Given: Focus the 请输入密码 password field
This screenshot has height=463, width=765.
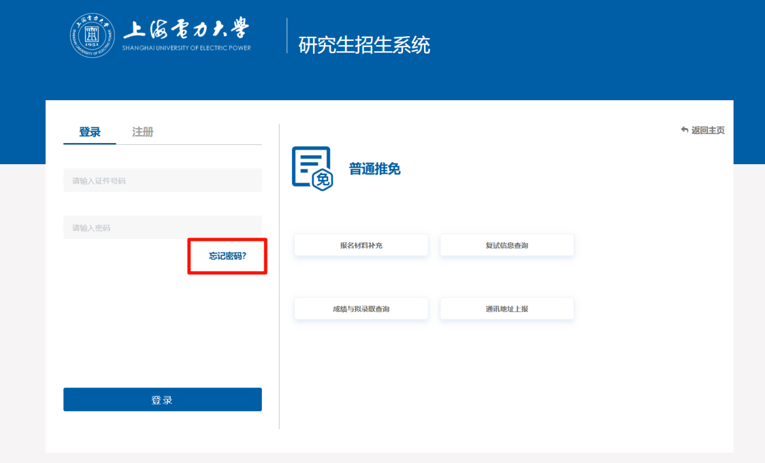Looking at the screenshot, I should pyautogui.click(x=162, y=228).
